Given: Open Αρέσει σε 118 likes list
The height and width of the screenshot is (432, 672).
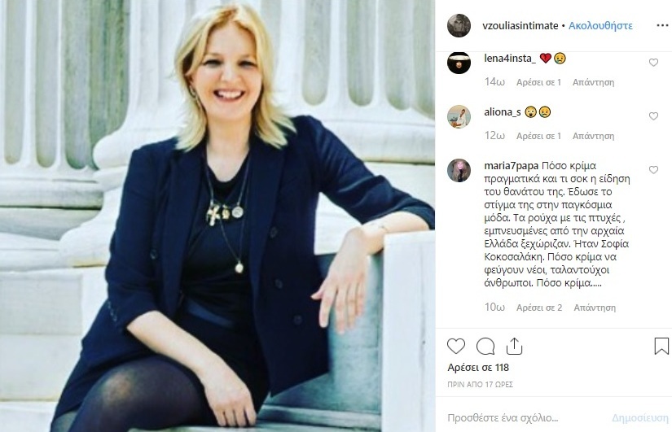Looking at the screenshot, I should (478, 368).
